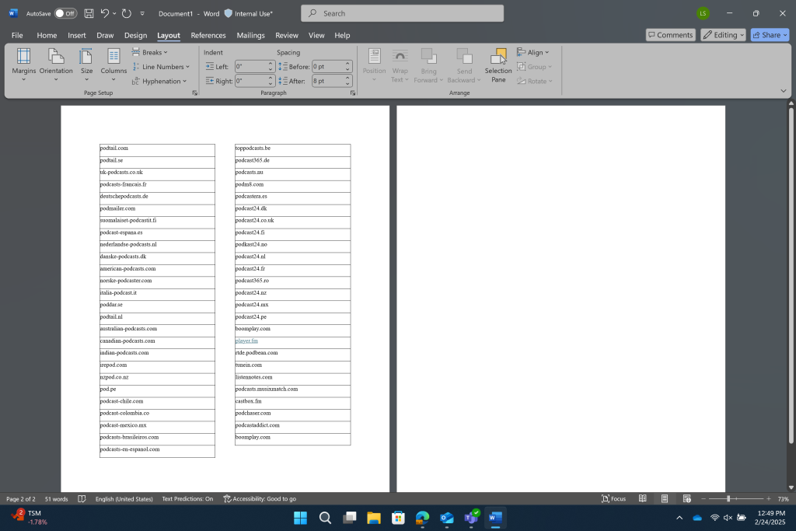Click the toppodcasts.be table cell
This screenshot has width=796, height=531.
click(x=292, y=148)
